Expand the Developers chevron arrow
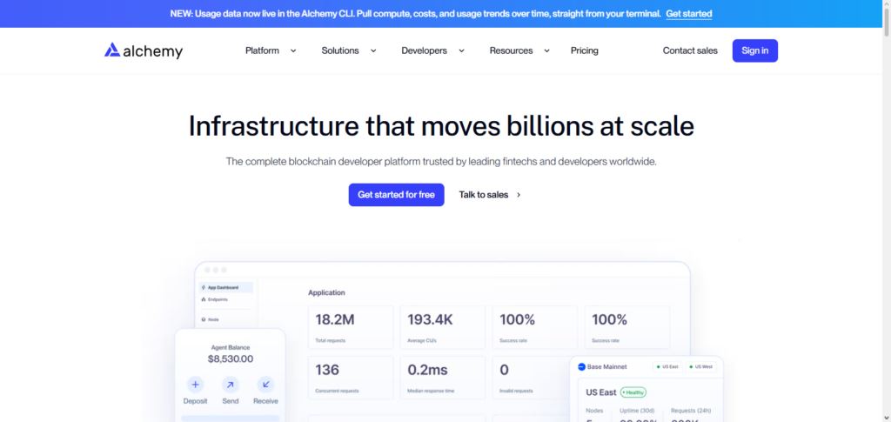891x422 pixels. click(461, 50)
